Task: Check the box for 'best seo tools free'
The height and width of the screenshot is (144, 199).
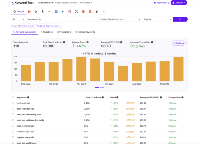Action: [13, 126]
